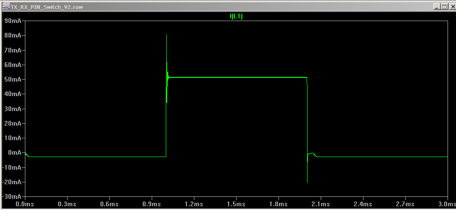Close the waveform window

pos(452,7)
